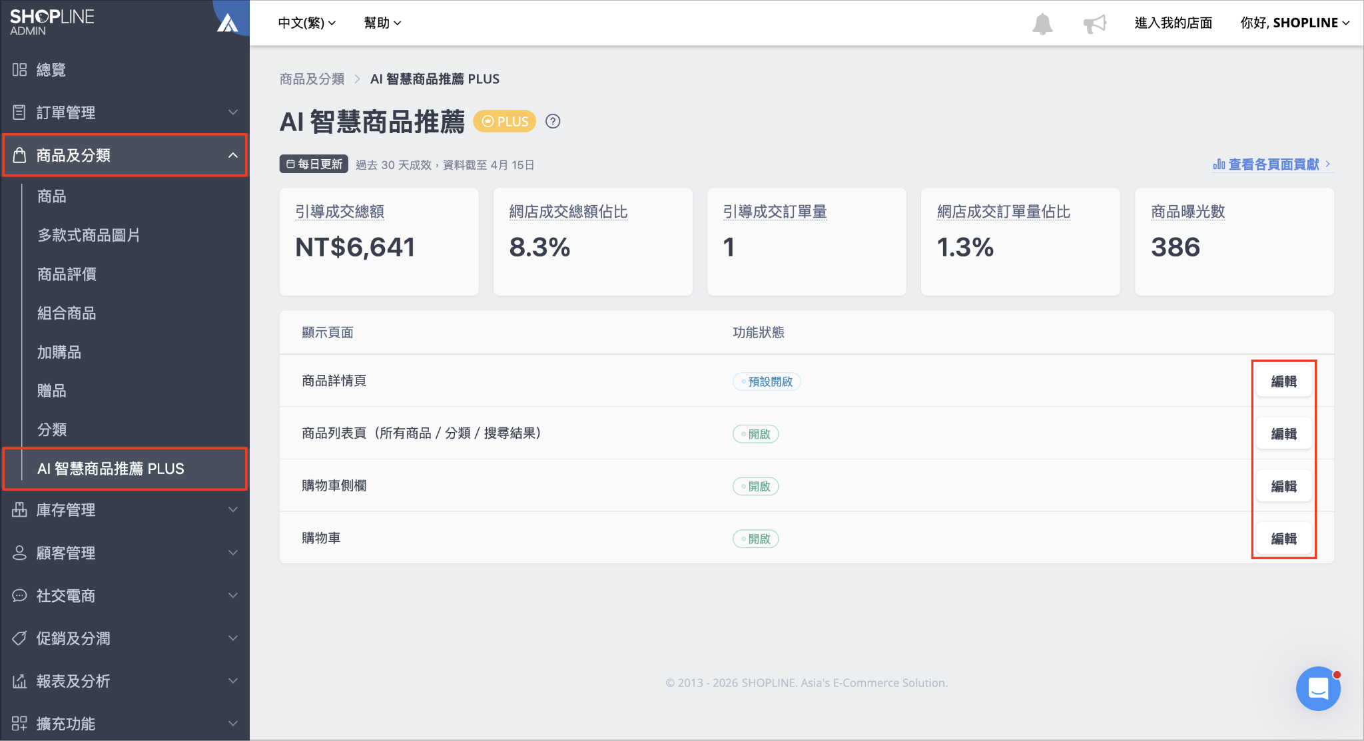The height and width of the screenshot is (741, 1364).
Task: Click the SHOPLINE ADMIN logo
Action: 52,22
